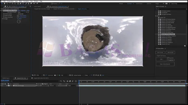Select Mantra VR Mobius Rotate effect
The height and width of the screenshot is (105, 188).
pyautogui.click(x=168, y=34)
